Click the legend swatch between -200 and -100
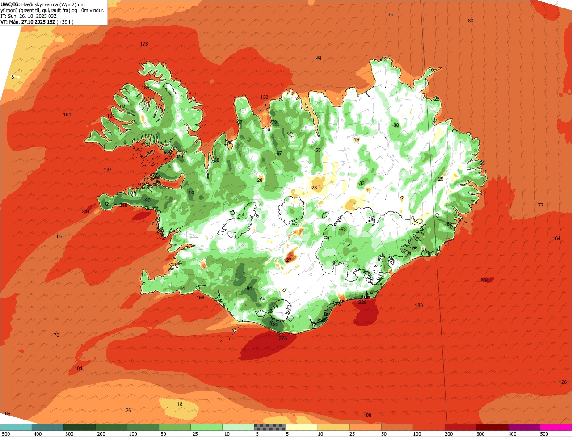Image resolution: width=572 pixels, height=437 pixels. [111, 427]
